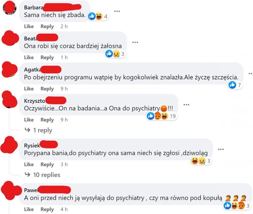
Task: Reply to Beata's comment
Action: (x=47, y=58)
